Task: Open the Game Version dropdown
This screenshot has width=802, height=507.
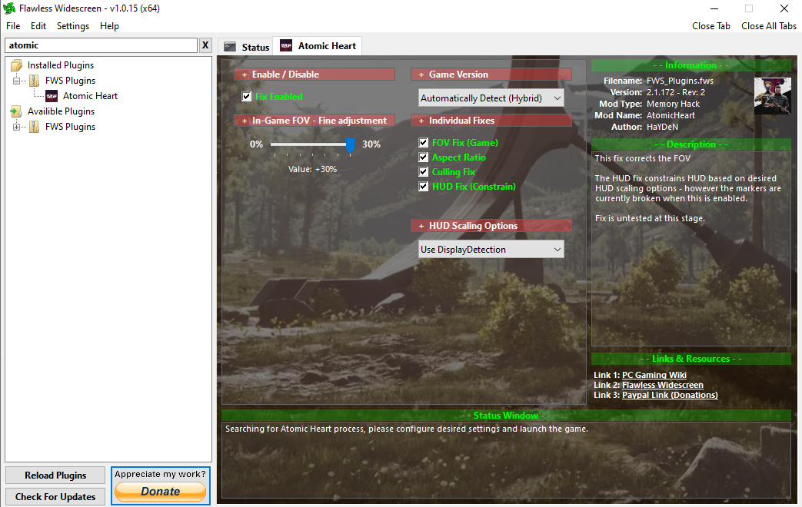Action: point(491,98)
